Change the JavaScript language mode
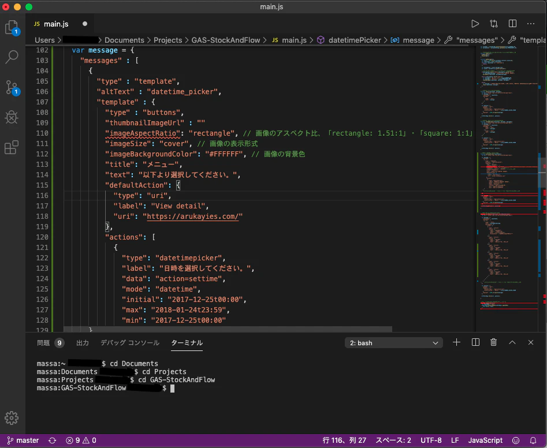The height and width of the screenshot is (448, 547). [485, 440]
